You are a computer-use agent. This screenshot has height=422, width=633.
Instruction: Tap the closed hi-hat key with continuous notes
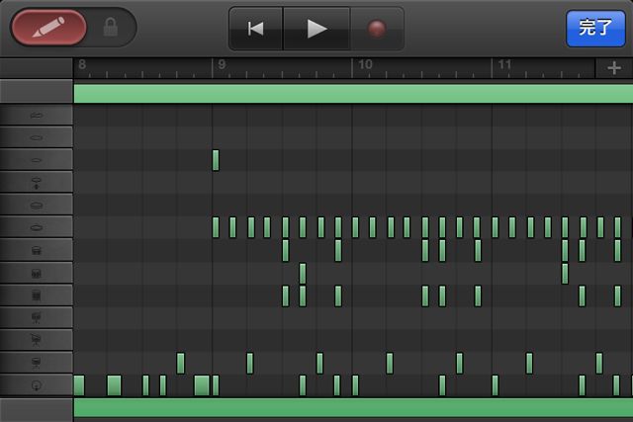tap(37, 228)
